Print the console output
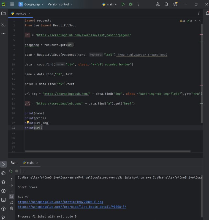The width and height of the screenshot is (209, 220). 12,202
